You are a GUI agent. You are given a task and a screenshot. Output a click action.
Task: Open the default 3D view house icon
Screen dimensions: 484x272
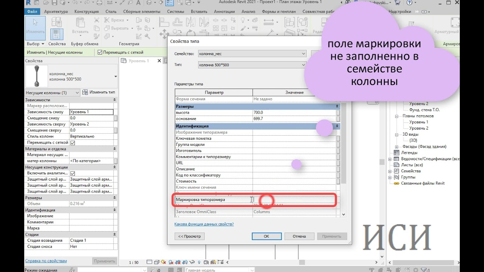click(x=149, y=3)
